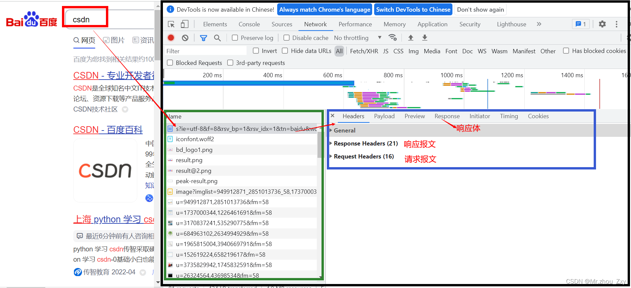Open the Lighthouse tab
Image resolution: width=631 pixels, height=288 pixels.
click(x=511, y=24)
